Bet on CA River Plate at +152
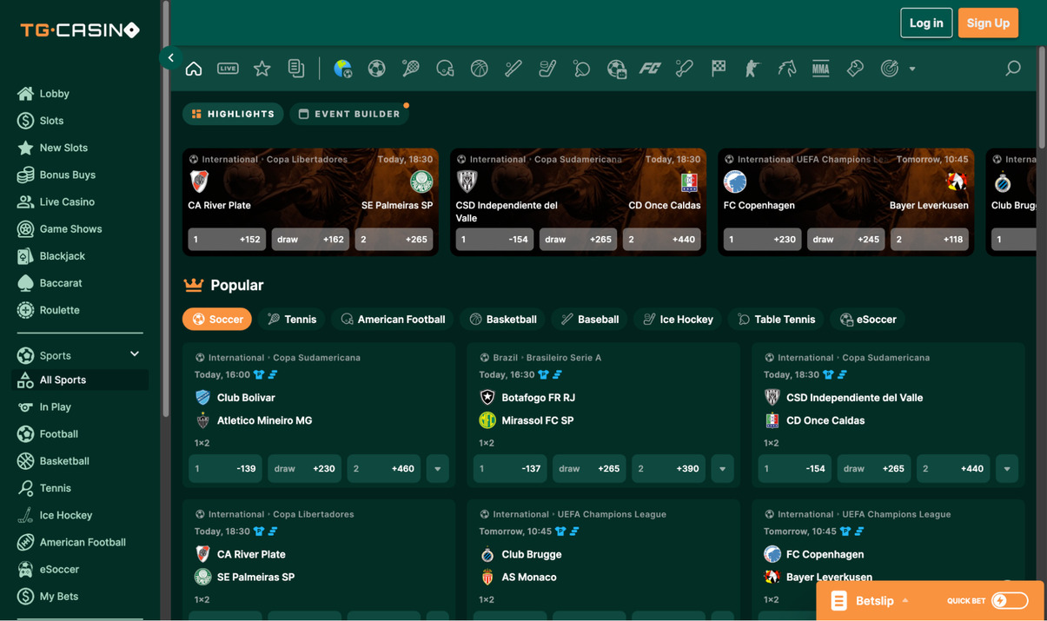Image resolution: width=1047 pixels, height=621 pixels. coord(227,239)
